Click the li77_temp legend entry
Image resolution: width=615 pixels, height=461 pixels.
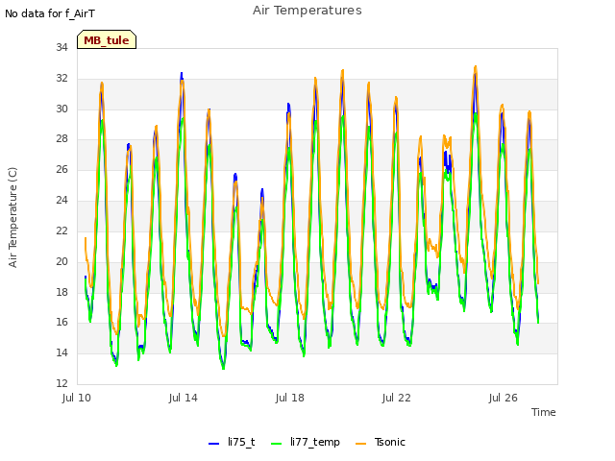(306, 442)
